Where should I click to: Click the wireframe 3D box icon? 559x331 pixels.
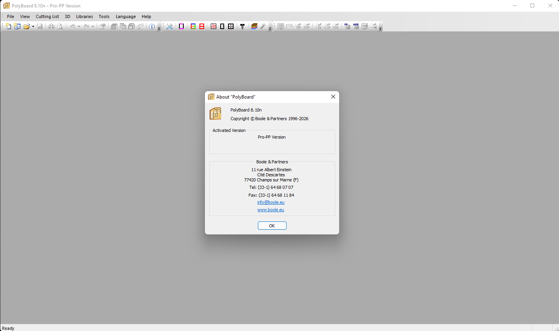(x=132, y=26)
